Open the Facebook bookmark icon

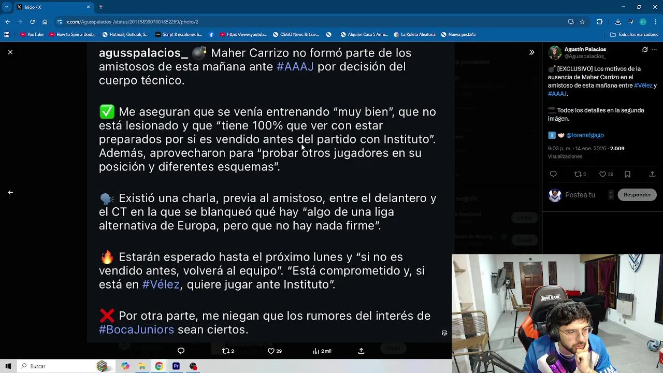click(x=211, y=35)
